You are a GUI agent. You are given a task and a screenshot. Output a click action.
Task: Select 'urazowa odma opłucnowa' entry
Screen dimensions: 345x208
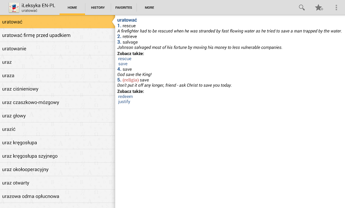coord(31,196)
